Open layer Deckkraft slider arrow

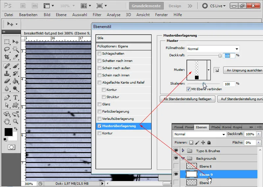(x=259, y=134)
